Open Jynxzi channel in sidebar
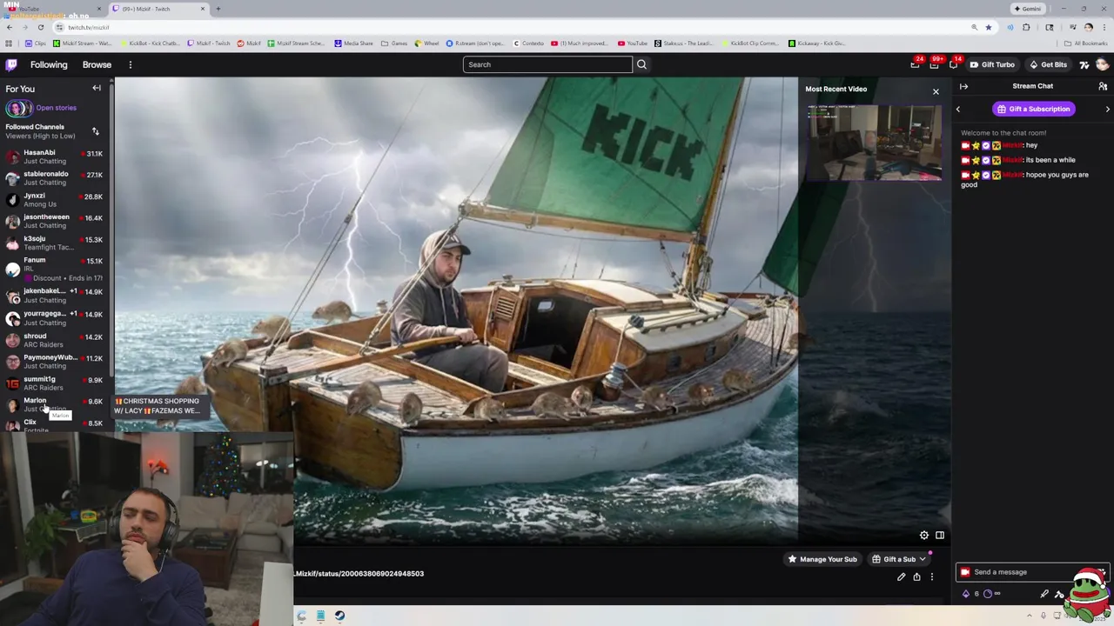The height and width of the screenshot is (626, 1114). [54, 200]
